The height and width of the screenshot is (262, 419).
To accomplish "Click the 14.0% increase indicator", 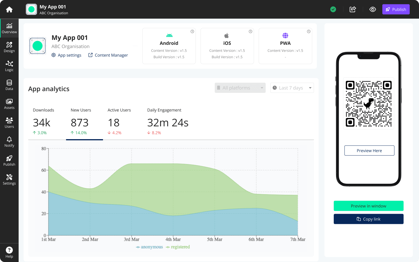I will [x=79, y=133].
